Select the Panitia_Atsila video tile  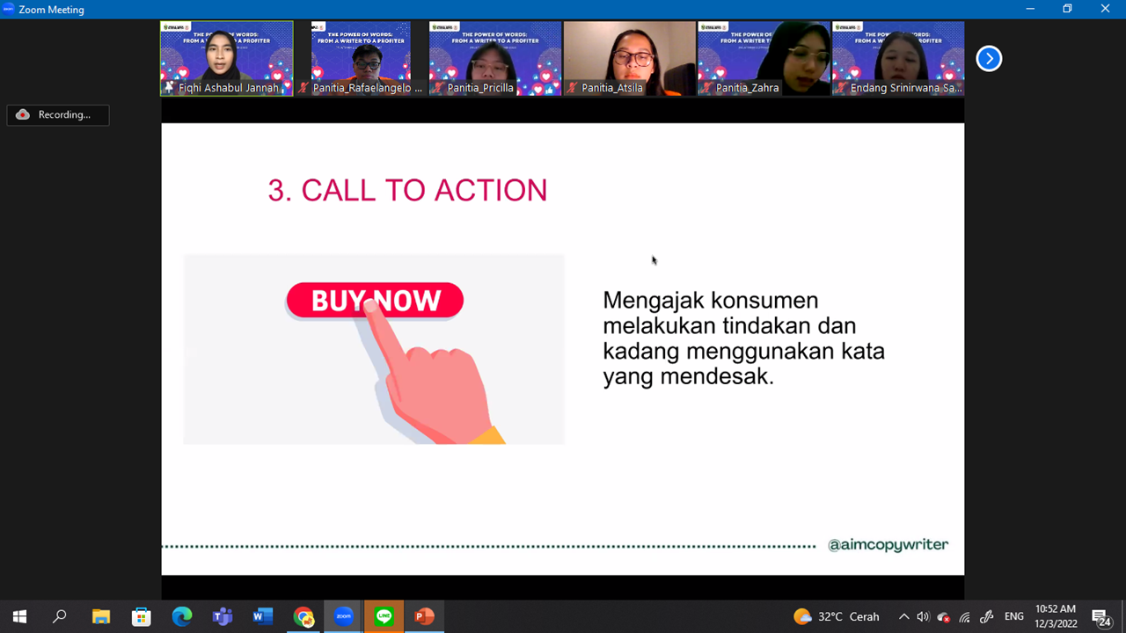[629, 58]
